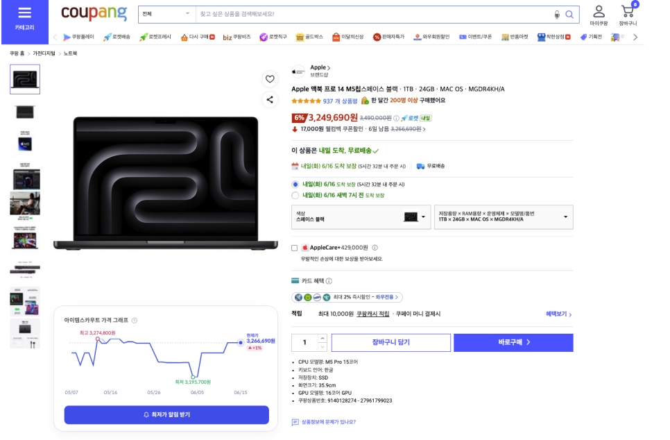This screenshot has height=440, width=670.
Task: Click the Apple brand shop logo
Action: pyautogui.click(x=298, y=71)
